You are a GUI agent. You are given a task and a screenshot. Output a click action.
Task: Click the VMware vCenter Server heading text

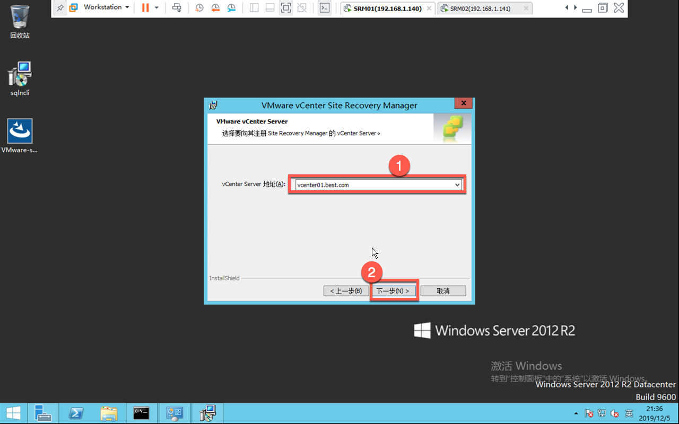click(252, 121)
